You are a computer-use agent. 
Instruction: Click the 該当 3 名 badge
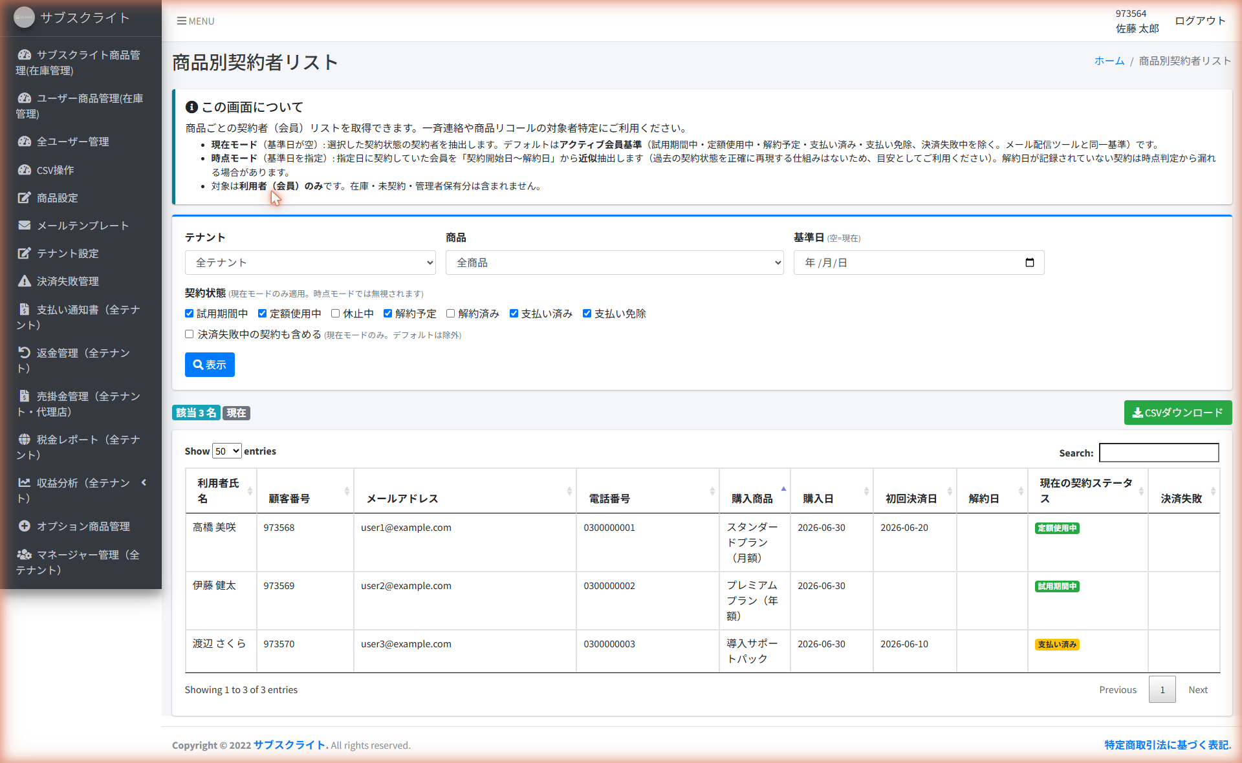[x=196, y=413]
